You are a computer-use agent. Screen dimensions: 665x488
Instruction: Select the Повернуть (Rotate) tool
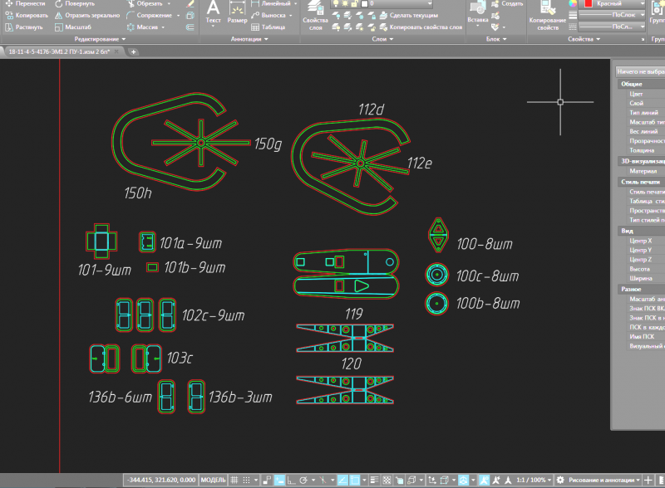tap(75, 3)
